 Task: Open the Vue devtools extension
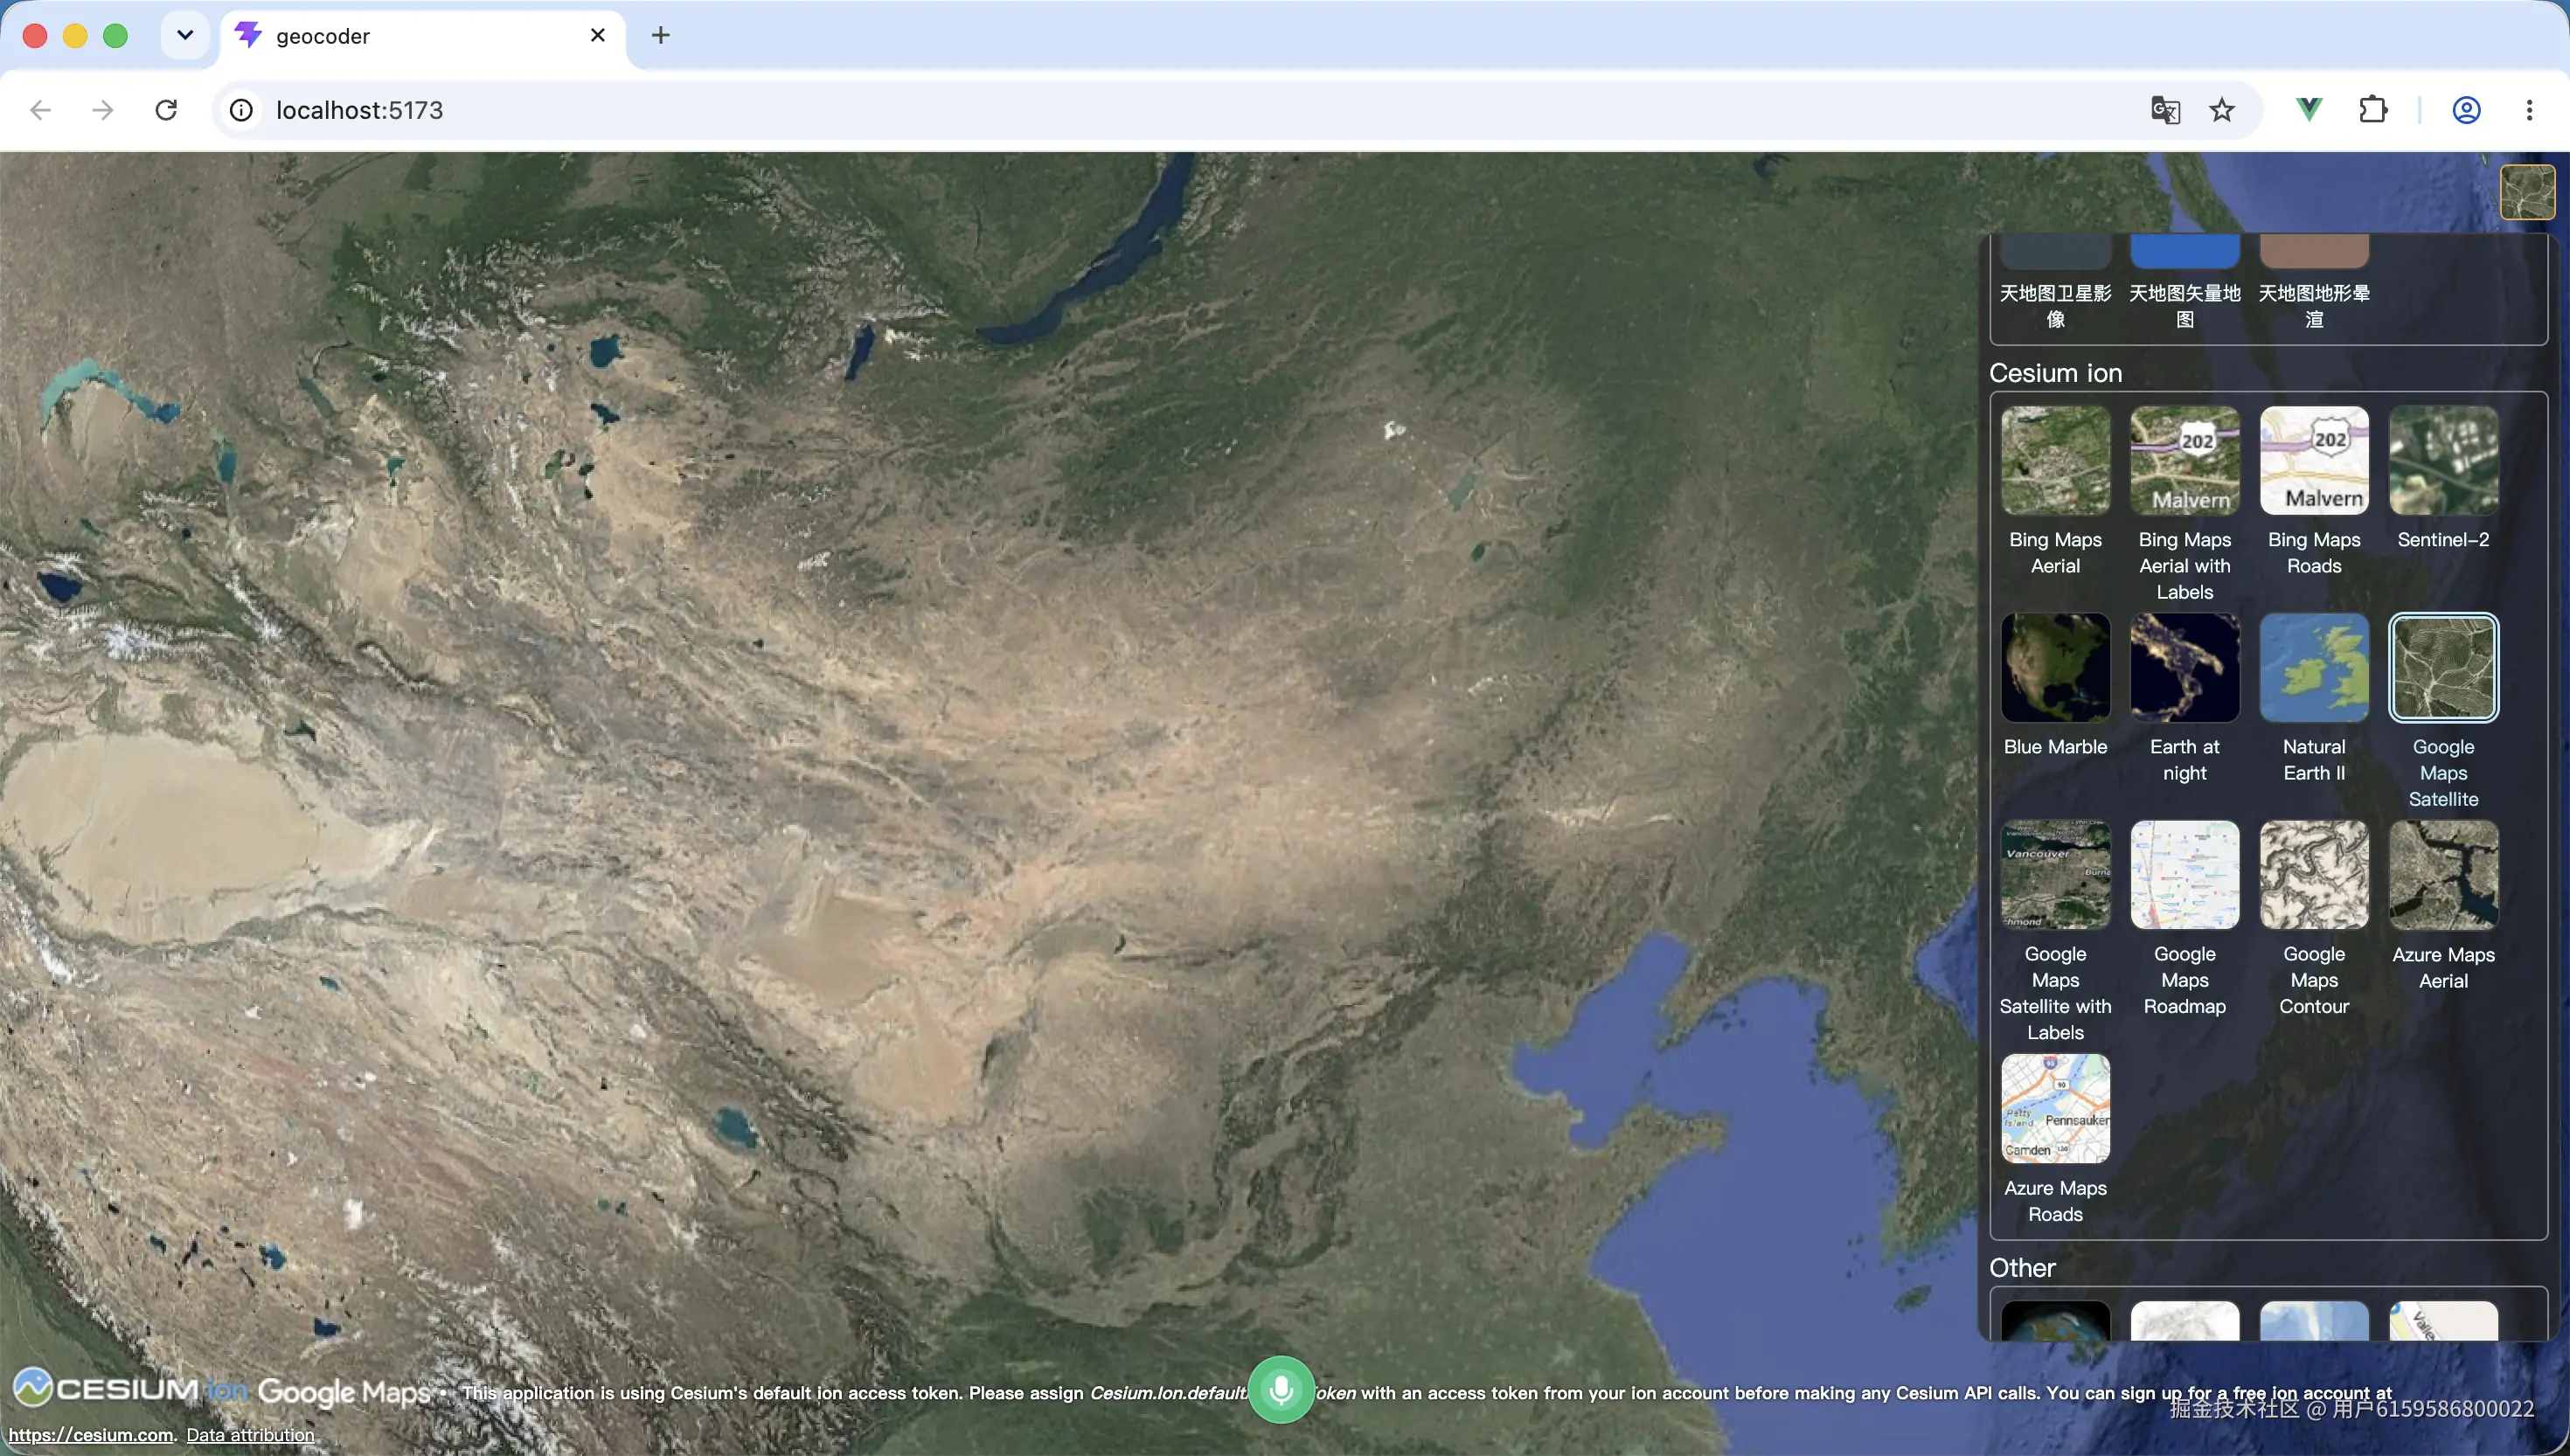pyautogui.click(x=2309, y=110)
